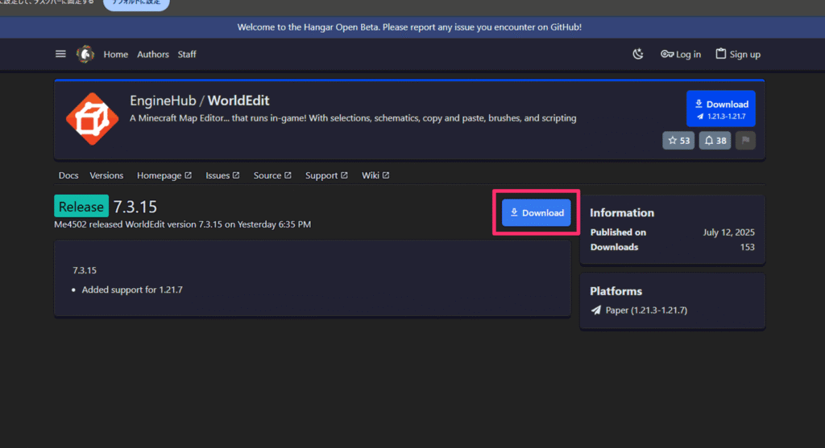Open the external Issues link
This screenshot has height=448, width=825.
pyautogui.click(x=222, y=175)
